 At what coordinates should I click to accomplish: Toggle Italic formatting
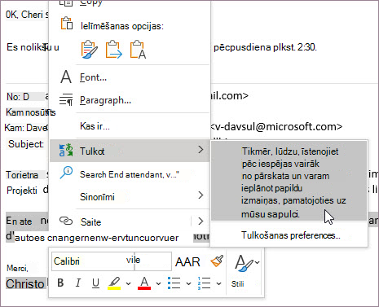78,283
